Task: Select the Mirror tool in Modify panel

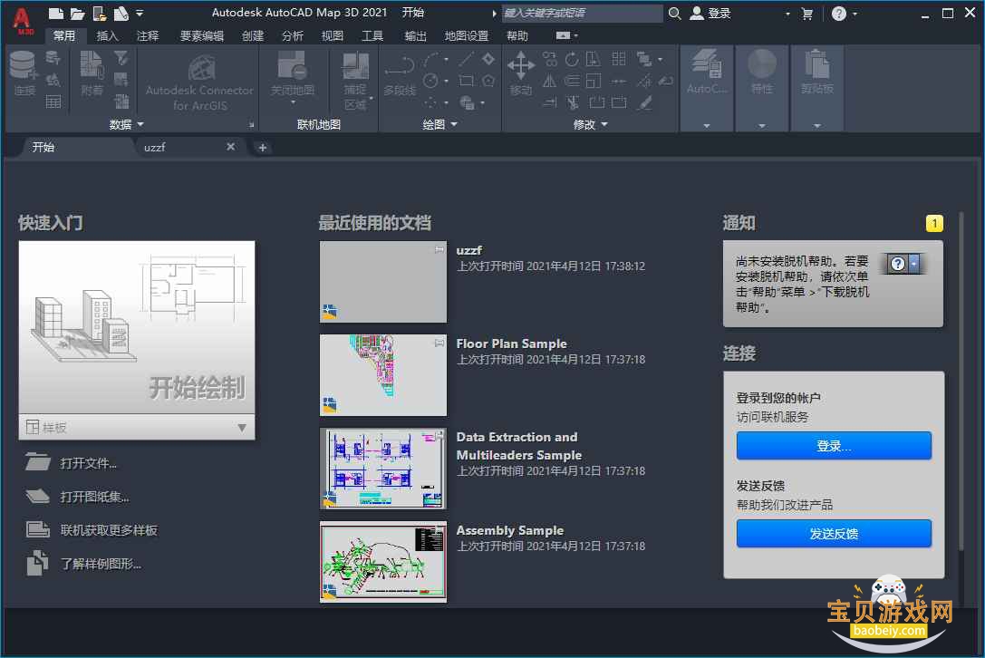Action: pos(550,81)
